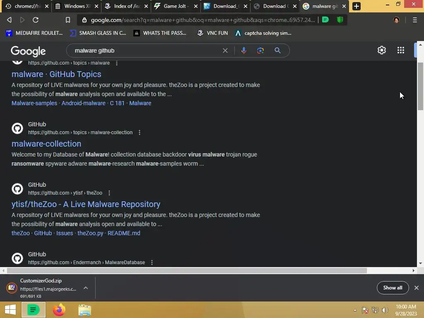Open the CustomizerGod.zip download file icon
424x318 pixels.
pyautogui.click(x=12, y=288)
